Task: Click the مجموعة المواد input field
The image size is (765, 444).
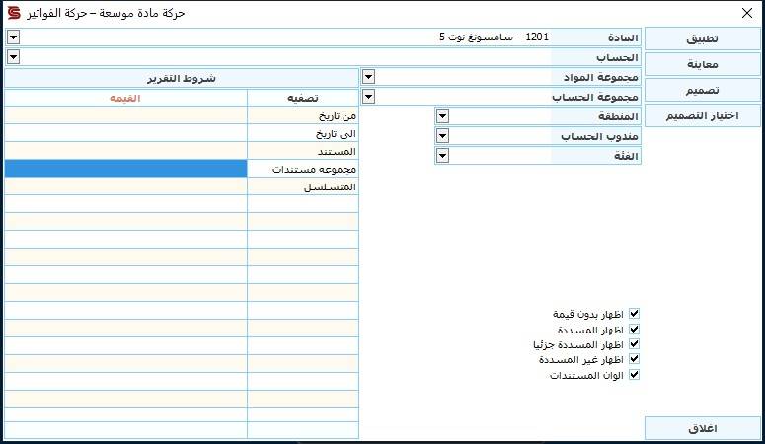Action: point(463,77)
